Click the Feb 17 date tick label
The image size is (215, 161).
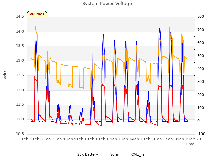pos(161,139)
